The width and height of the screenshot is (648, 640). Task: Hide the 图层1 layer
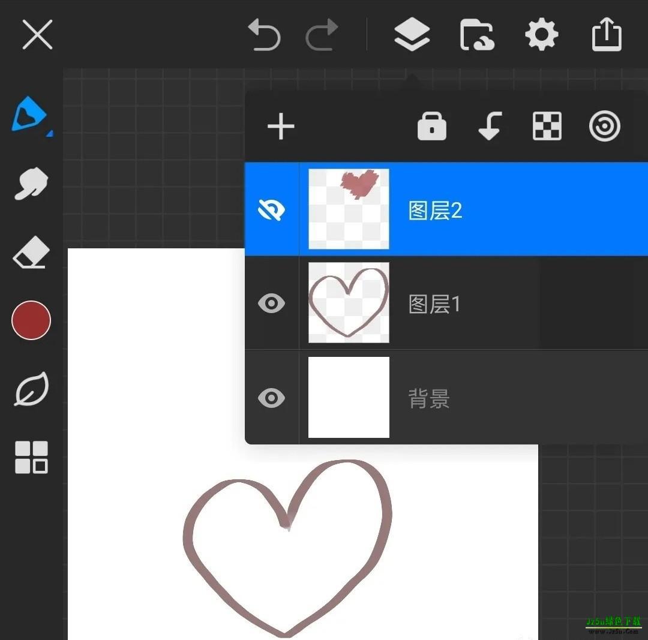pyautogui.click(x=271, y=304)
